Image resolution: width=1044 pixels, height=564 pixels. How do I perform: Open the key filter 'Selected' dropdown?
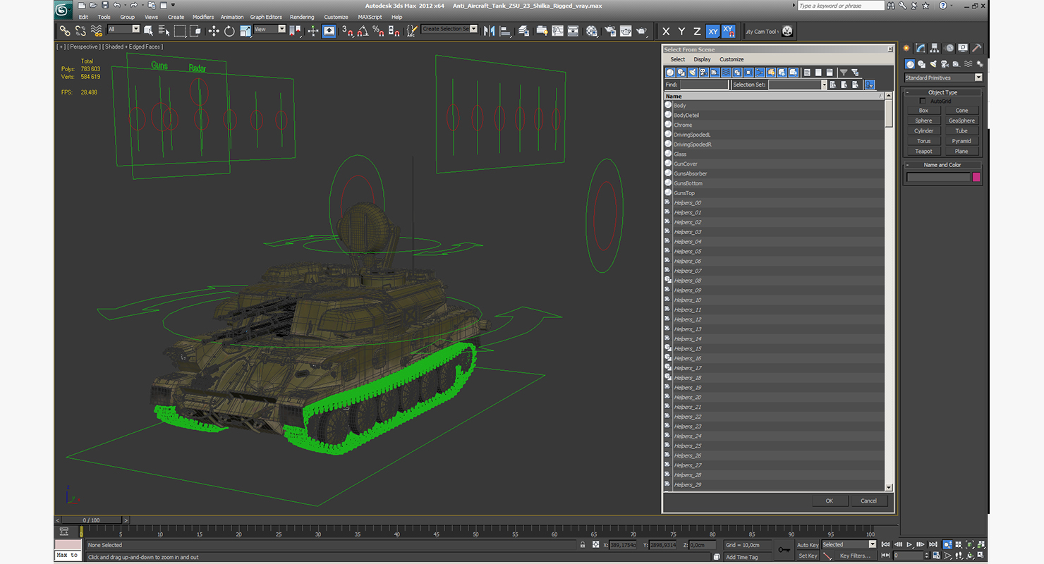849,545
